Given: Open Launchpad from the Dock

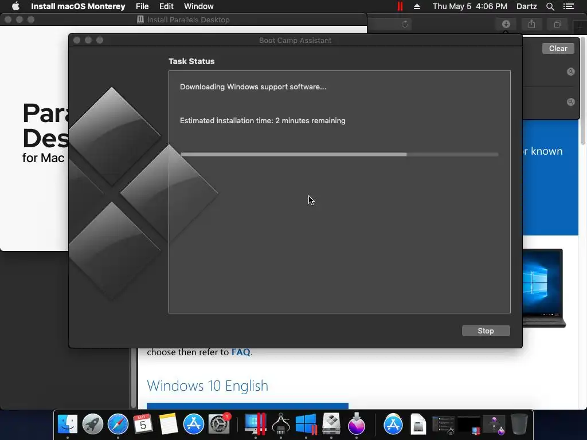Looking at the screenshot, I should [x=92, y=424].
